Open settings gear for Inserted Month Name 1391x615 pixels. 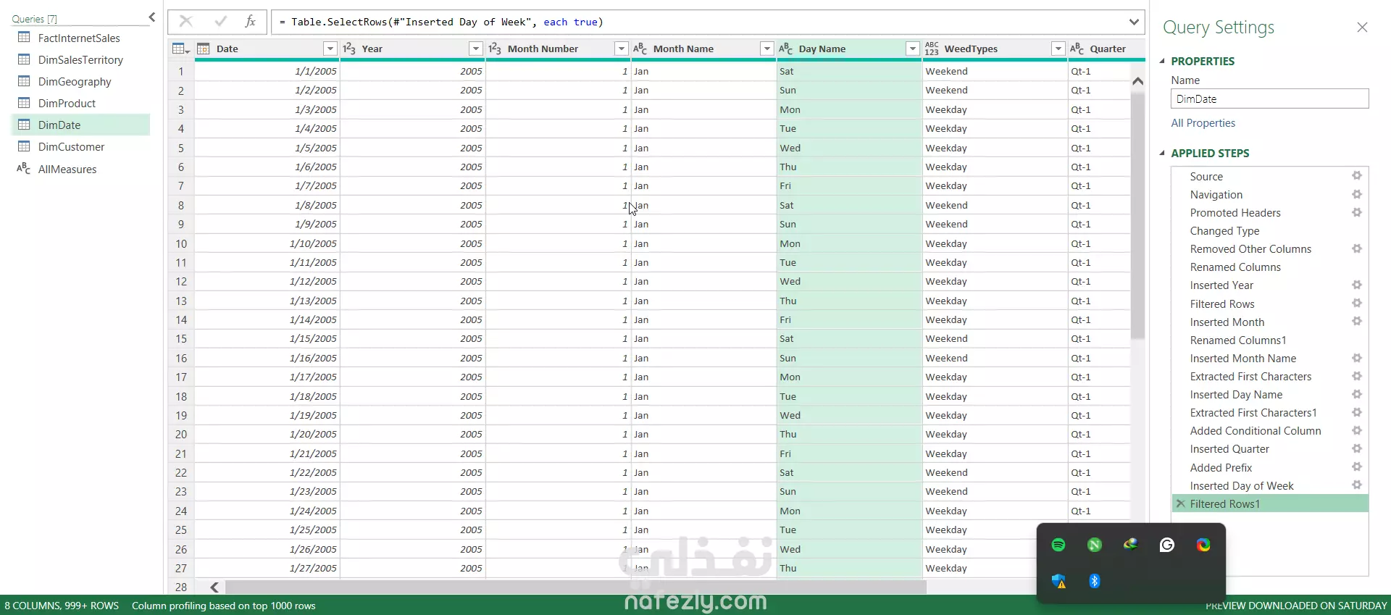point(1357,358)
